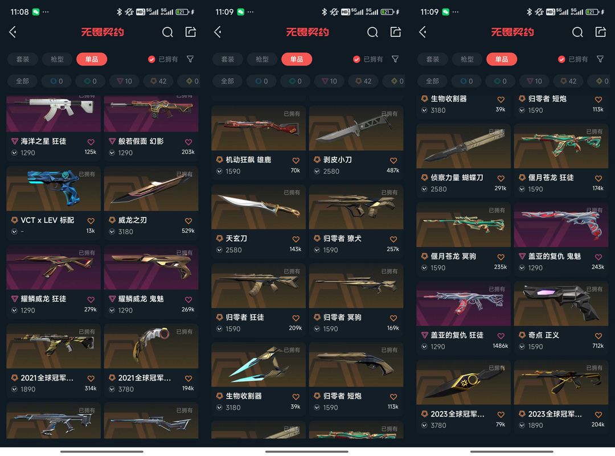Tap 归零者 短炮 name in middle phone screen
The width and height of the screenshot is (615, 456).
coord(342,396)
